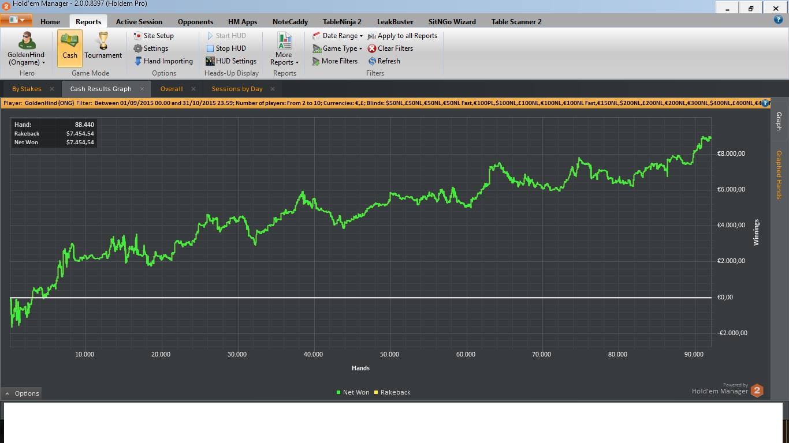Open the Game Type filter dropdown
Screen dimensions: 789x443
coord(337,48)
